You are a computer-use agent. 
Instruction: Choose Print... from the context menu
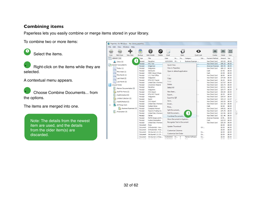[170, 107]
